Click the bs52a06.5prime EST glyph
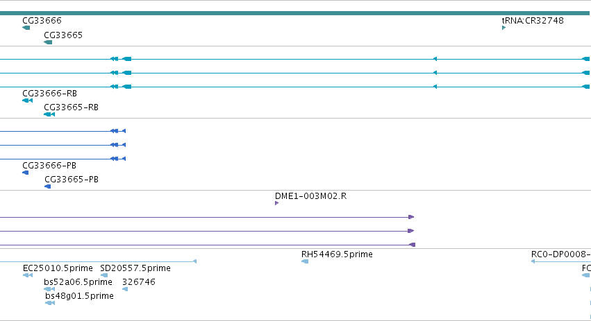Image resolution: width=591 pixels, height=321 pixels. 49,289
